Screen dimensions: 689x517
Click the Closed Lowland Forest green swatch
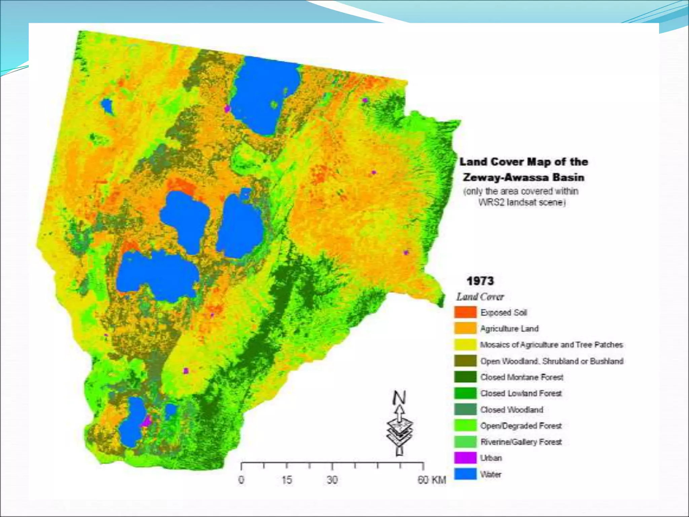pos(465,393)
